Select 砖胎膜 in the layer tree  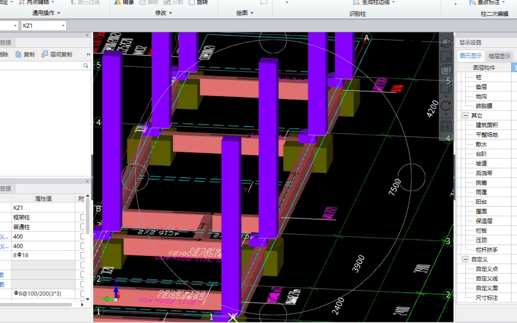[484, 106]
